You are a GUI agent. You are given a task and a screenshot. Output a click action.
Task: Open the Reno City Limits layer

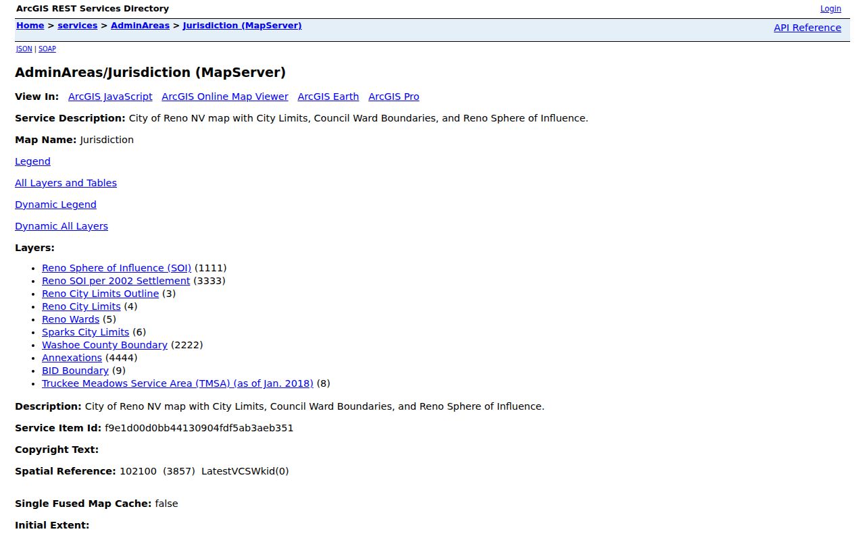tap(81, 306)
